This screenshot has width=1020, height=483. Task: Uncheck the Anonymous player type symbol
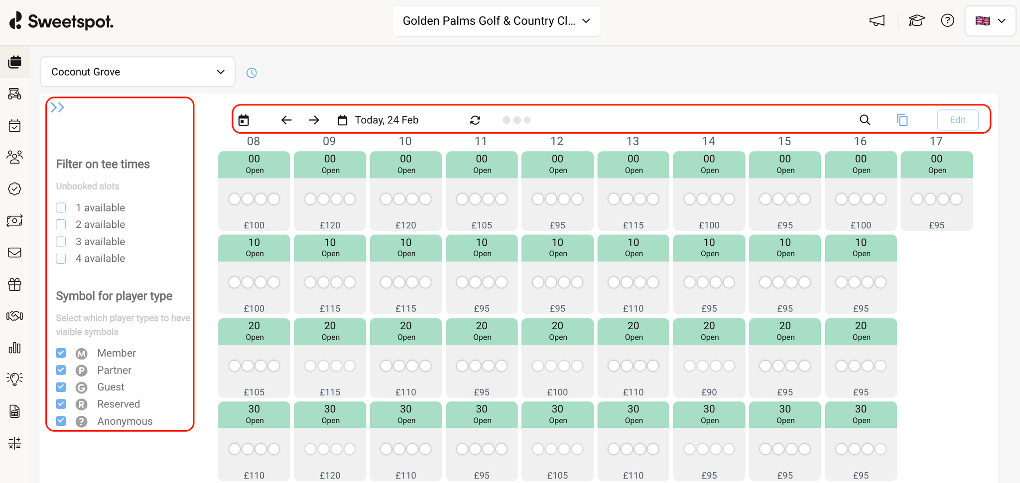61,421
